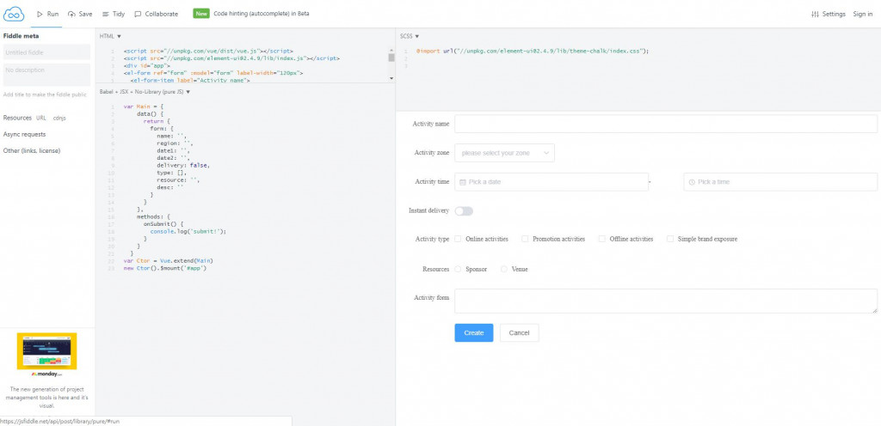Click the Cancel button
This screenshot has width=881, height=426.
click(x=519, y=333)
